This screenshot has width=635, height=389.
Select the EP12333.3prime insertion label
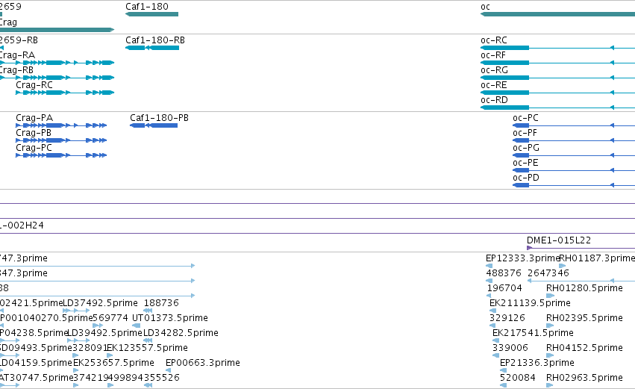523,258
